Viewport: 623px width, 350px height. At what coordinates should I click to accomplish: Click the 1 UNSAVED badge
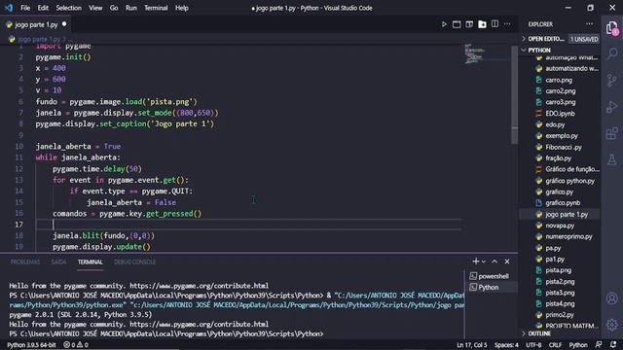click(x=584, y=39)
